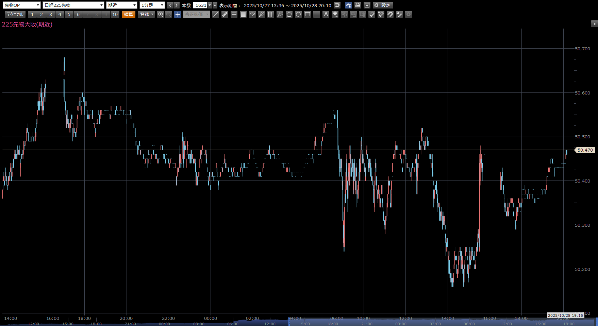Select the ellipse drawing tool
Image resolution: width=598 pixels, height=326 pixels.
click(x=298, y=14)
